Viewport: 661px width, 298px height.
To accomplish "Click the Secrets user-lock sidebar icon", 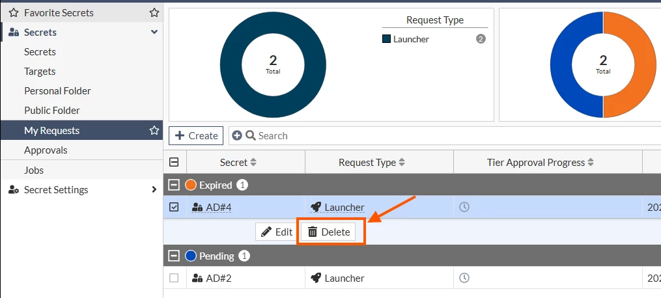I will (x=14, y=33).
